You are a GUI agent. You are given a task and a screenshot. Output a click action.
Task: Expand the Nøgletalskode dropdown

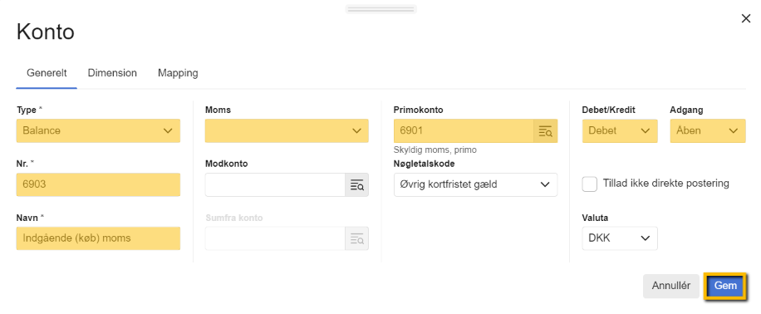click(475, 185)
